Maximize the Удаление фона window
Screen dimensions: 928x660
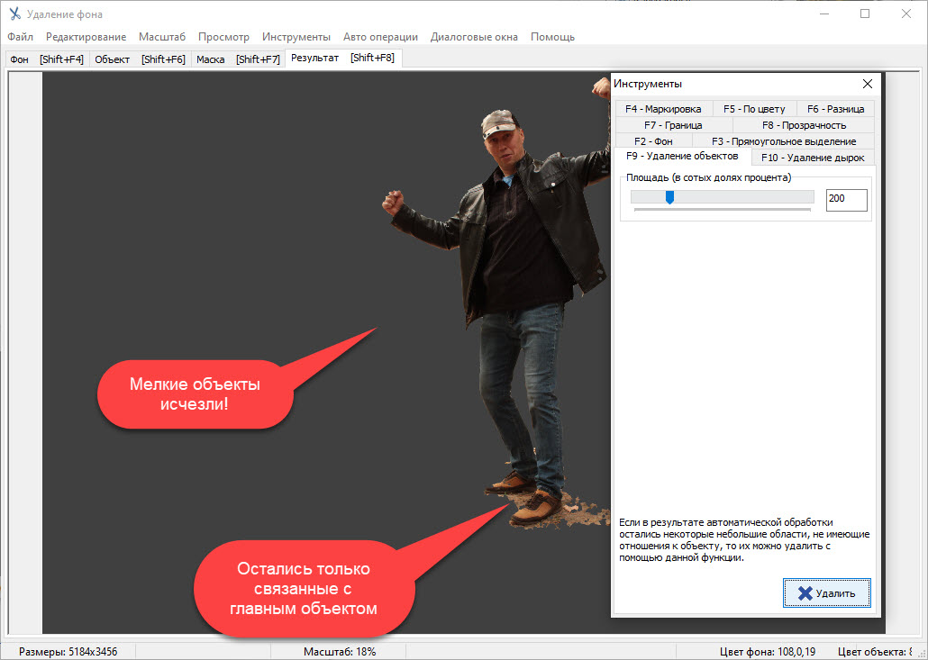click(x=865, y=14)
